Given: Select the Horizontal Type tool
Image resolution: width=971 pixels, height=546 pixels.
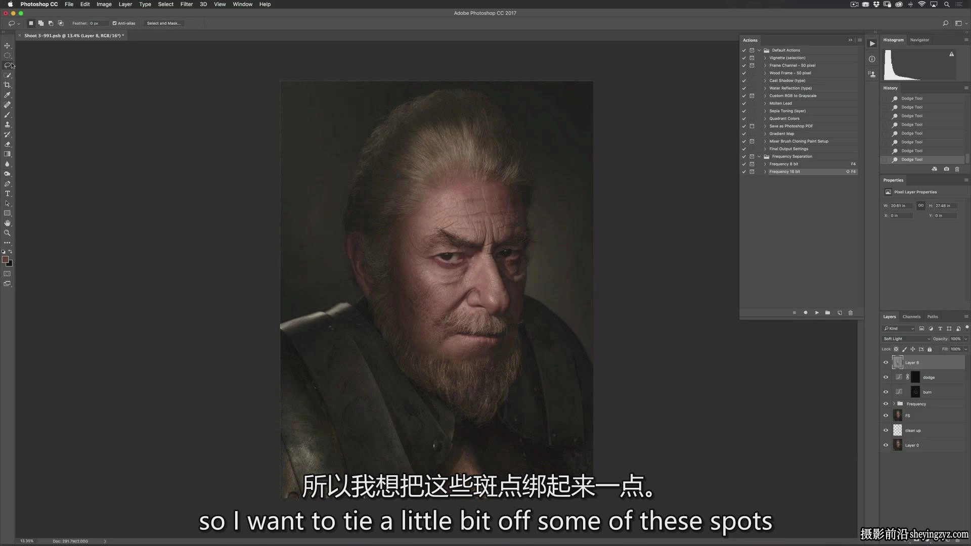Looking at the screenshot, I should pyautogui.click(x=7, y=194).
